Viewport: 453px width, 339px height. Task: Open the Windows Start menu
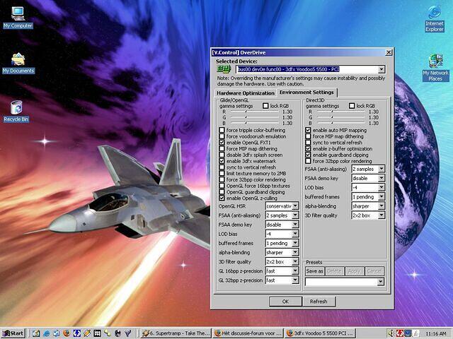13,333
